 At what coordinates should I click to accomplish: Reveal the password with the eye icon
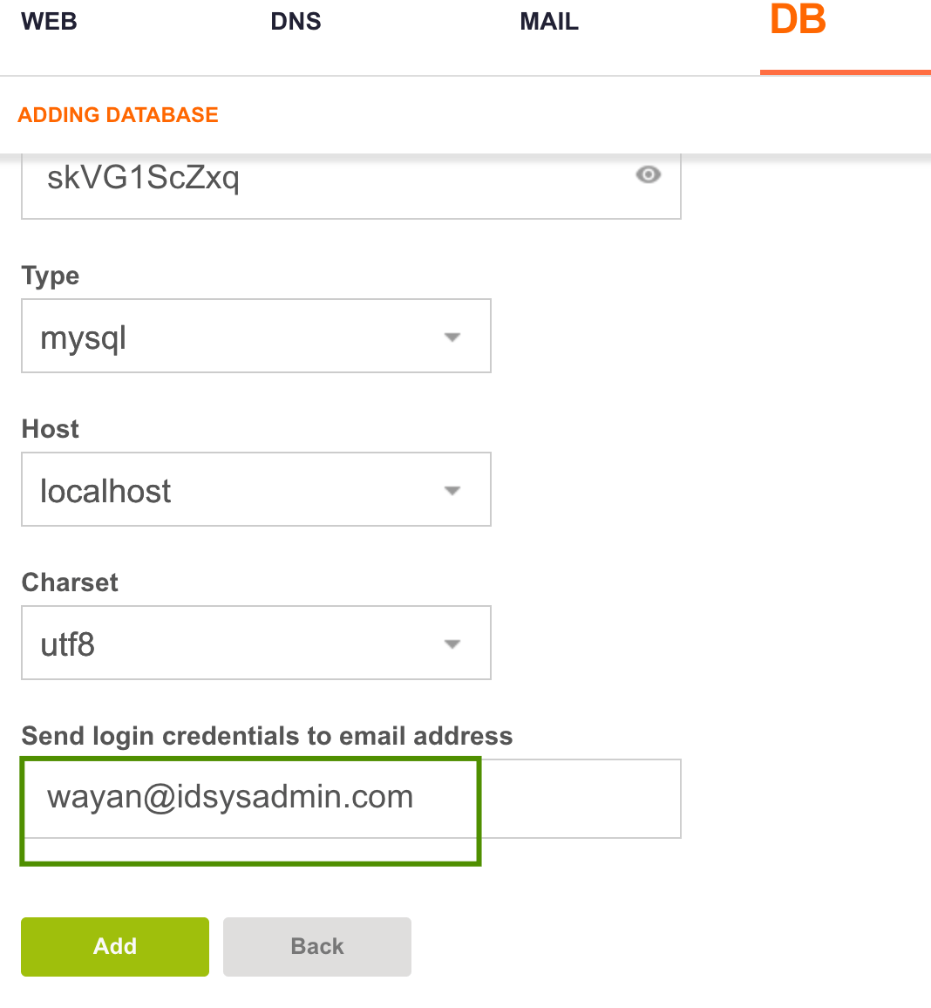pos(648,175)
